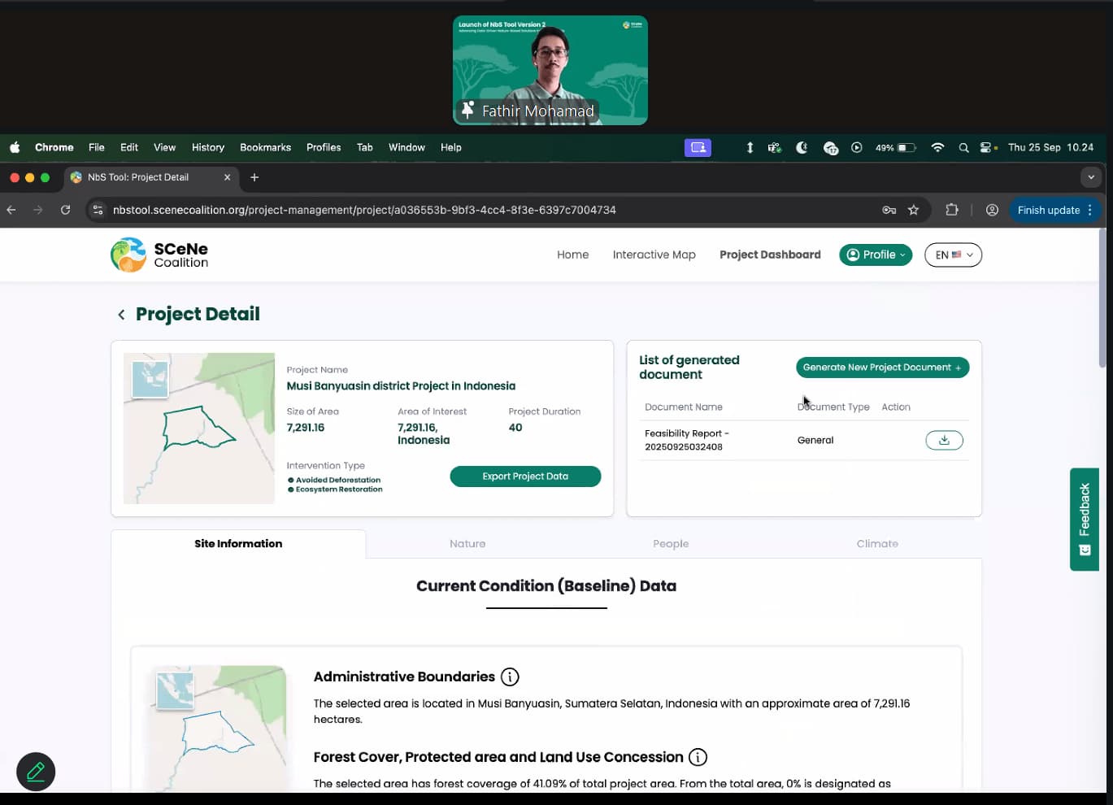Open the password key icon in address bar
This screenshot has height=805, width=1113.
click(x=889, y=210)
